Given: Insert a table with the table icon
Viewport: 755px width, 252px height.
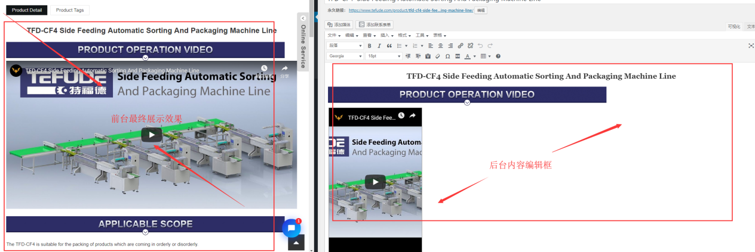Looking at the screenshot, I should [x=483, y=56].
